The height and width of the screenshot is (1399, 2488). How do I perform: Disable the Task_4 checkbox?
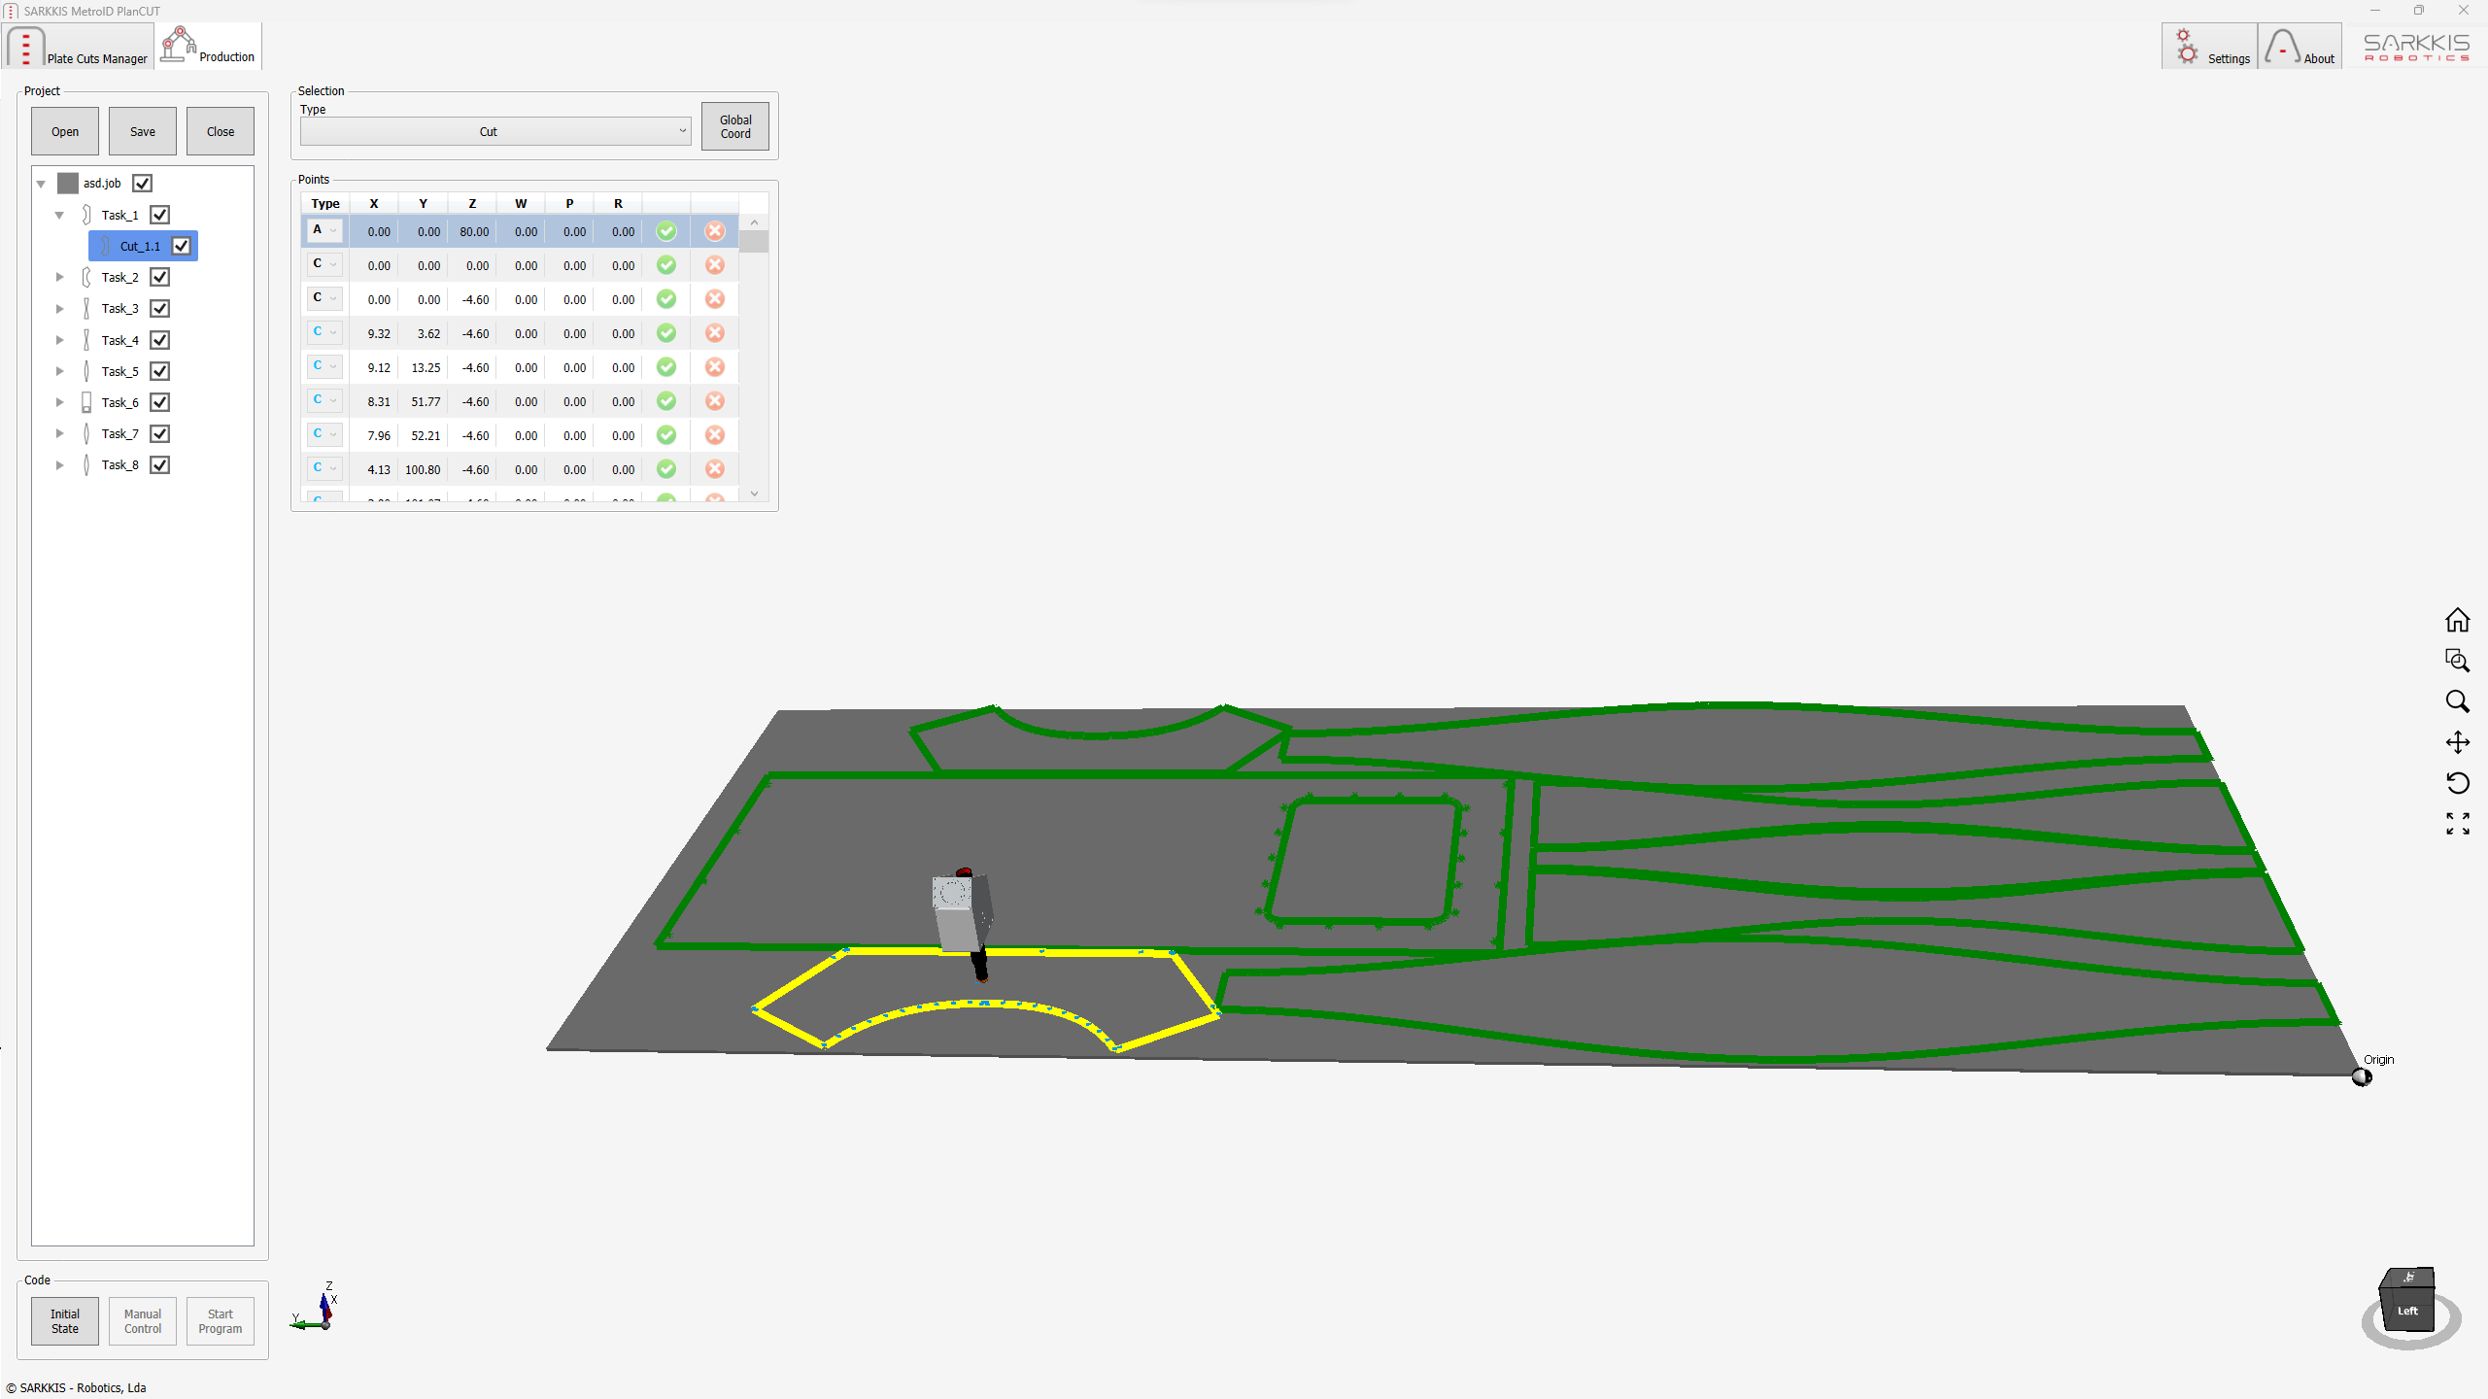click(x=160, y=340)
